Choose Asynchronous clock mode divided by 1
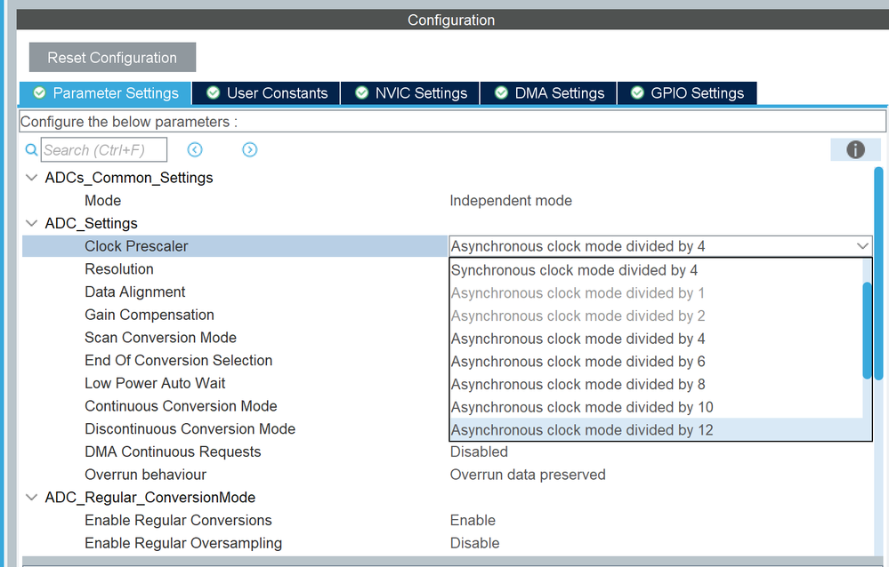 [656, 293]
